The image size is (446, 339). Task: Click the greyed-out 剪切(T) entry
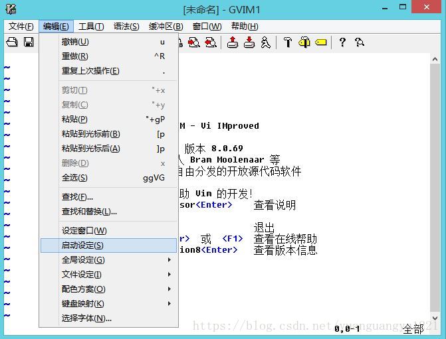[108, 90]
